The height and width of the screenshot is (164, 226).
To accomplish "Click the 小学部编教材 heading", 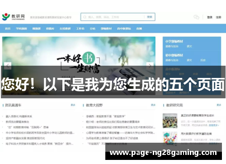I will [x=174, y=41].
